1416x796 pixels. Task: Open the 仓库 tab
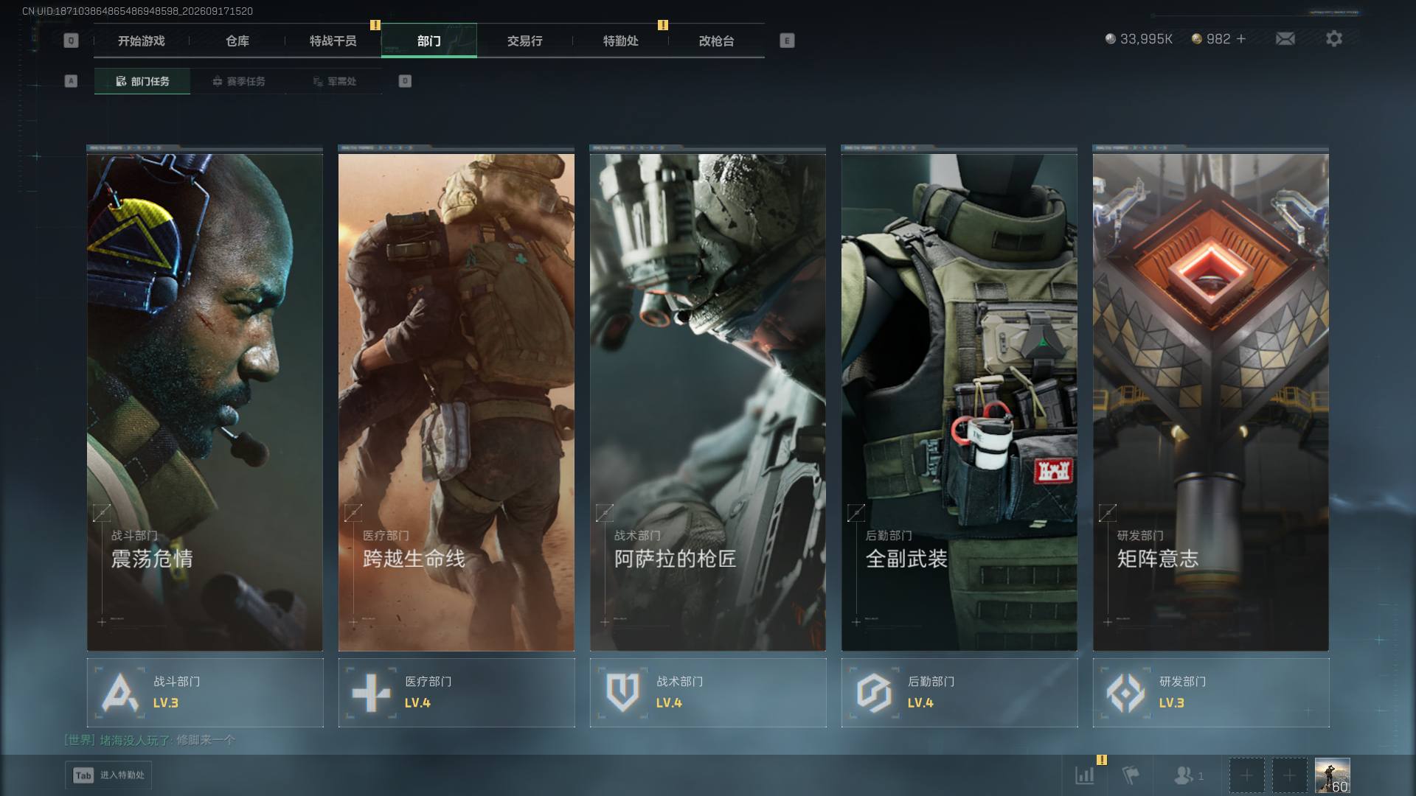pos(237,41)
